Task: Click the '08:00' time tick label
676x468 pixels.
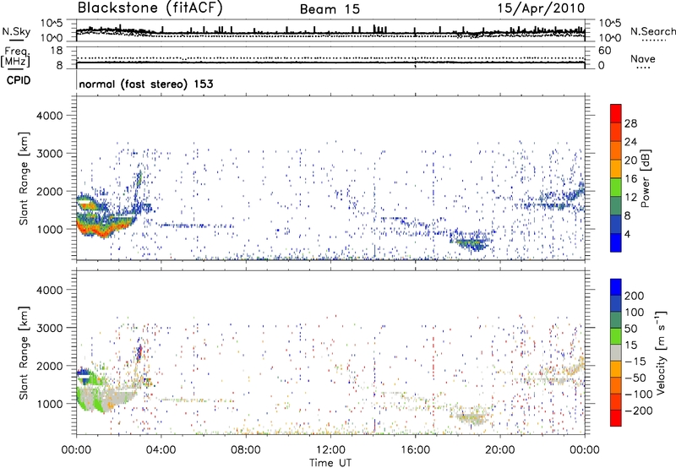Action: click(245, 450)
